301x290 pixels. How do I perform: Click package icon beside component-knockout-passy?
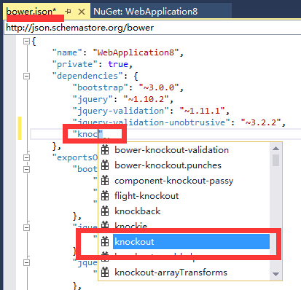click(105, 181)
